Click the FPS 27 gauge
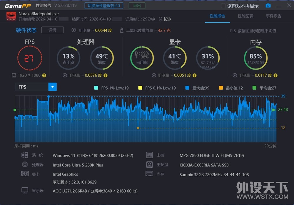This screenshot has height=205, width=294. (30, 58)
